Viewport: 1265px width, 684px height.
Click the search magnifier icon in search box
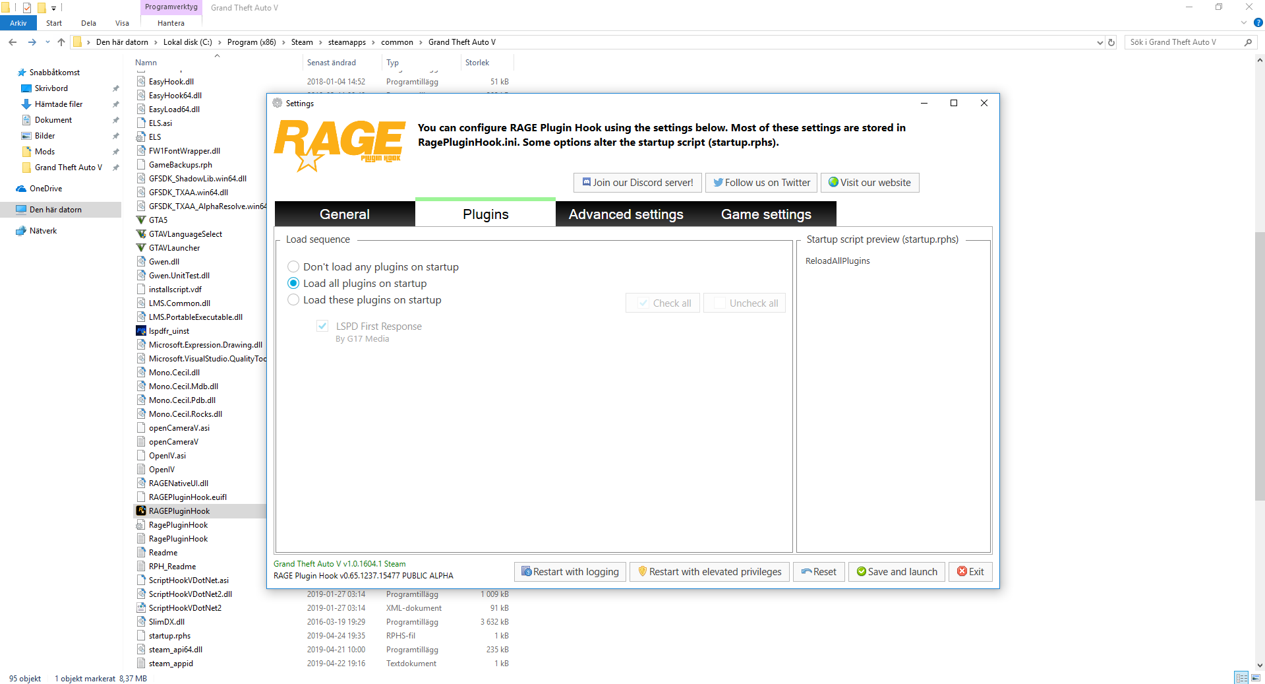1248,42
